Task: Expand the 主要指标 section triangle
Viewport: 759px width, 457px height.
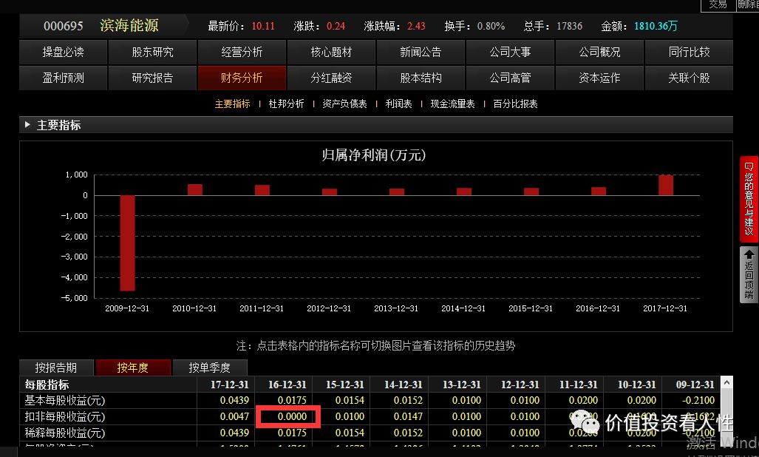Action: [28, 125]
